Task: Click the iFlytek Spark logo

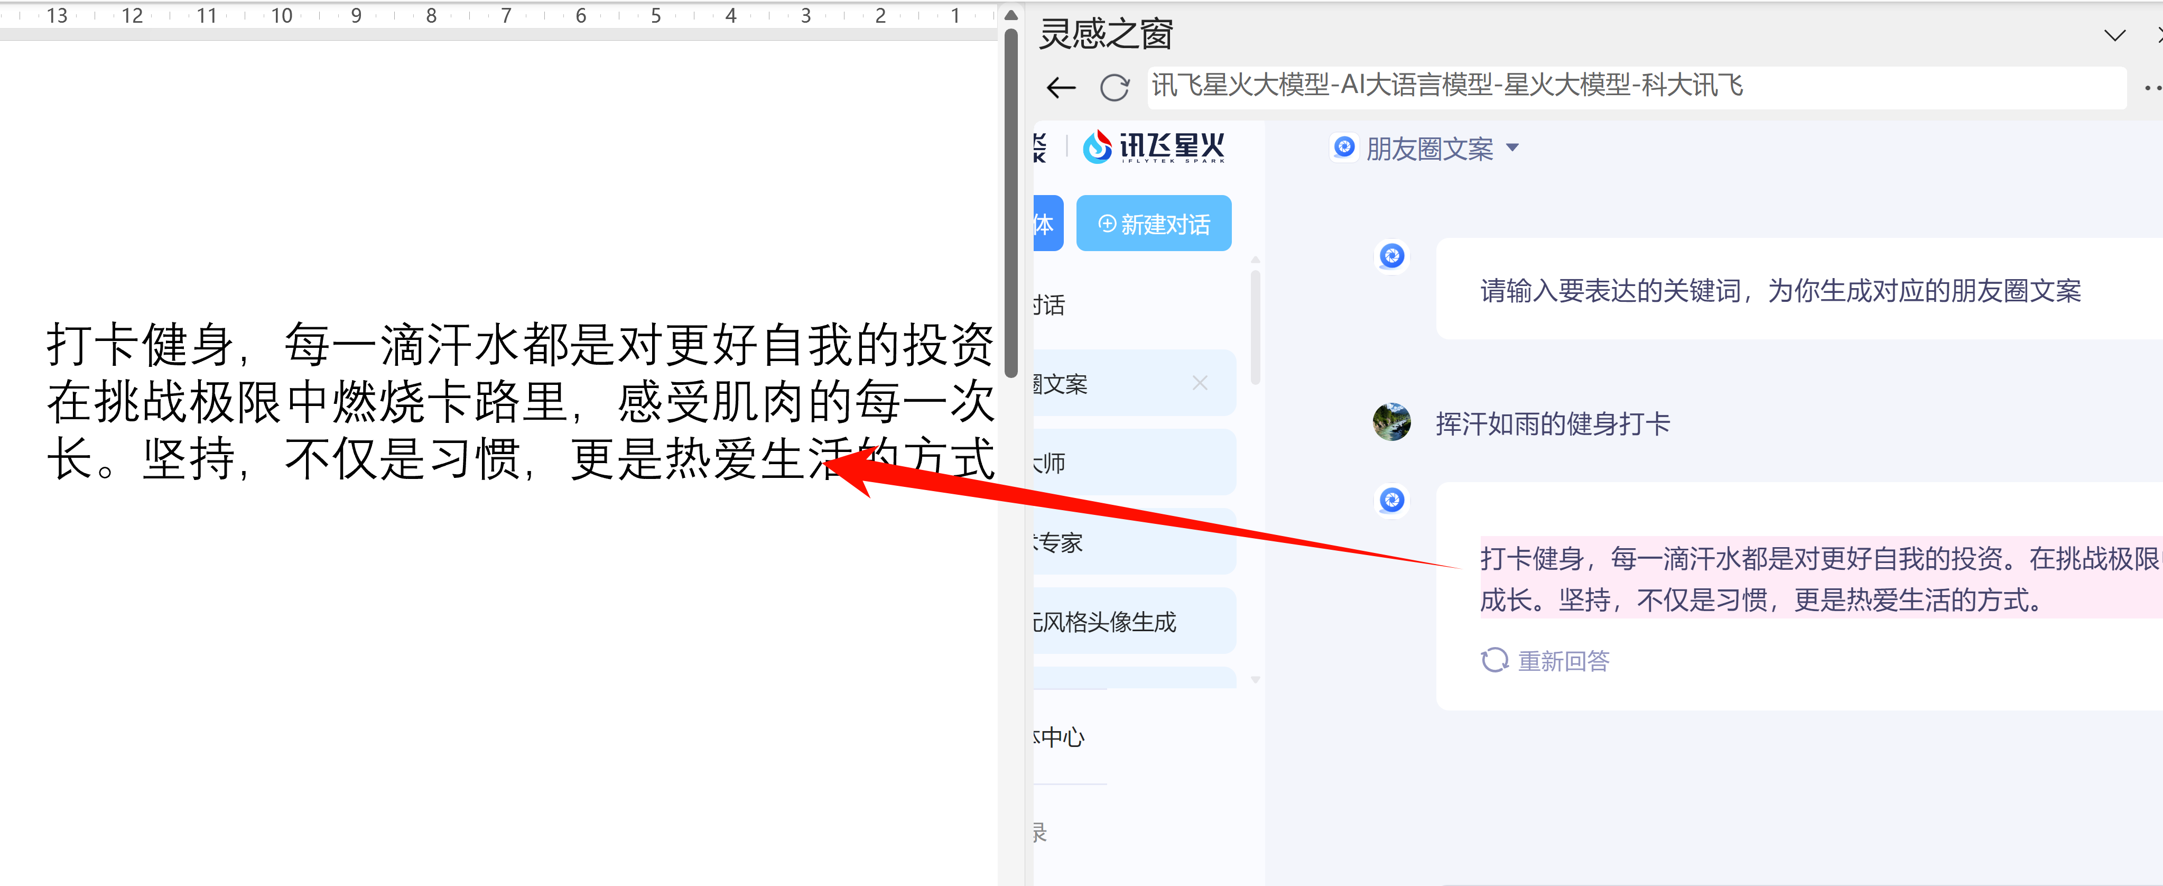Action: click(x=1154, y=147)
